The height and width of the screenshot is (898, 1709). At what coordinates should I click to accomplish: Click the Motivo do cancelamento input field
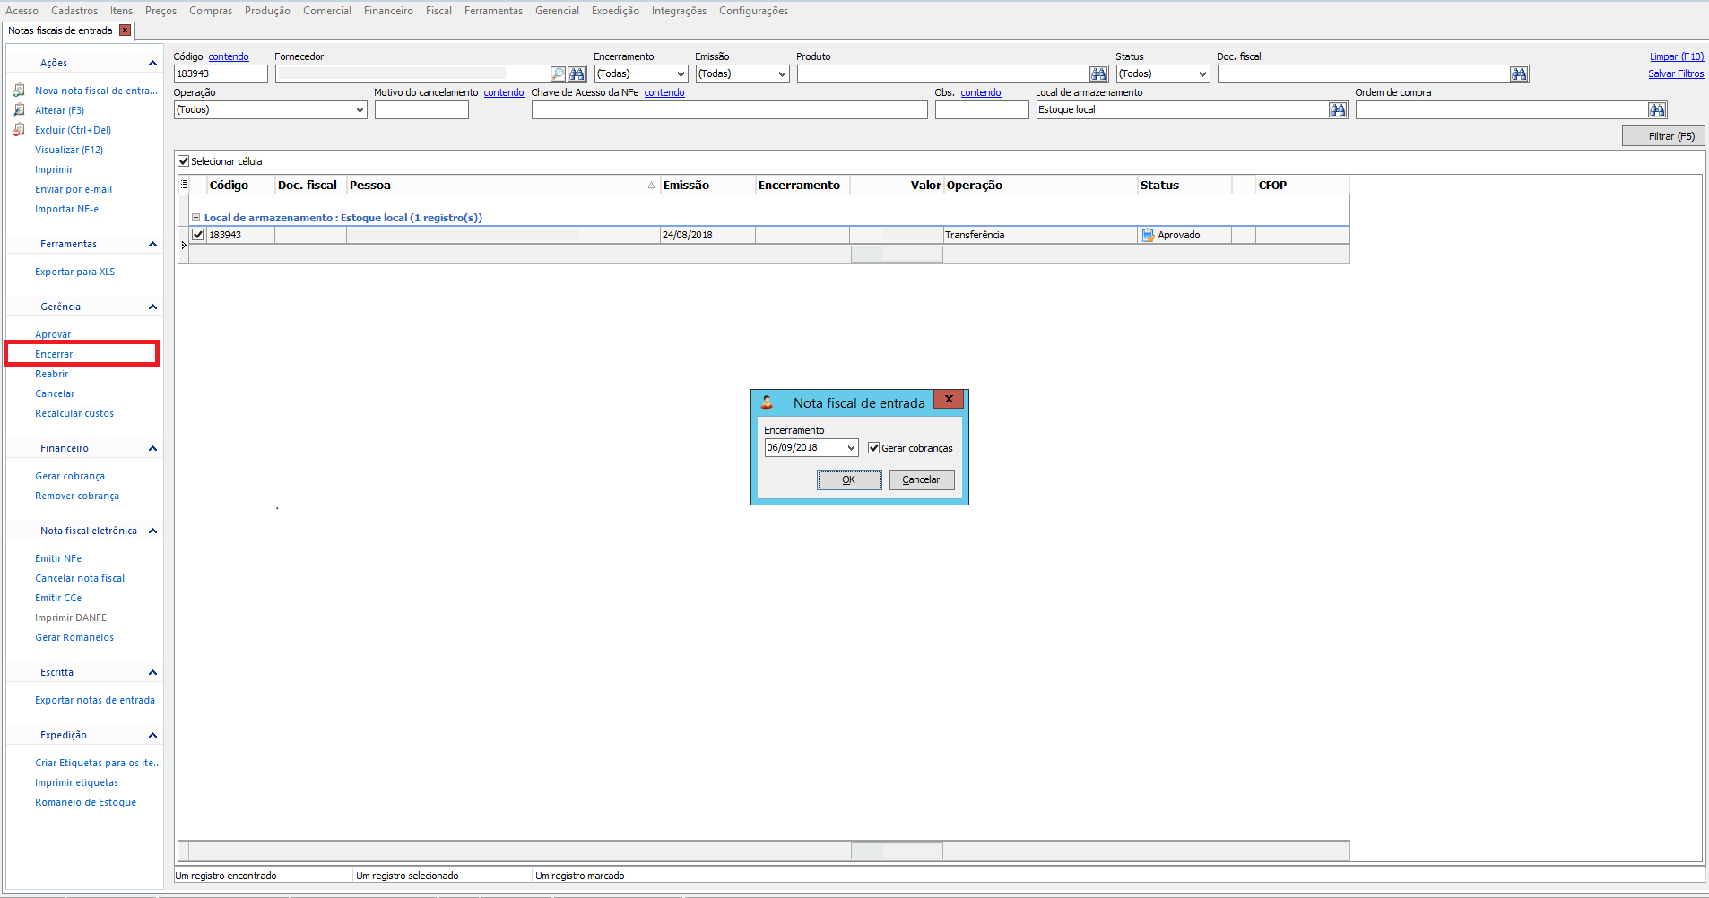click(421, 110)
